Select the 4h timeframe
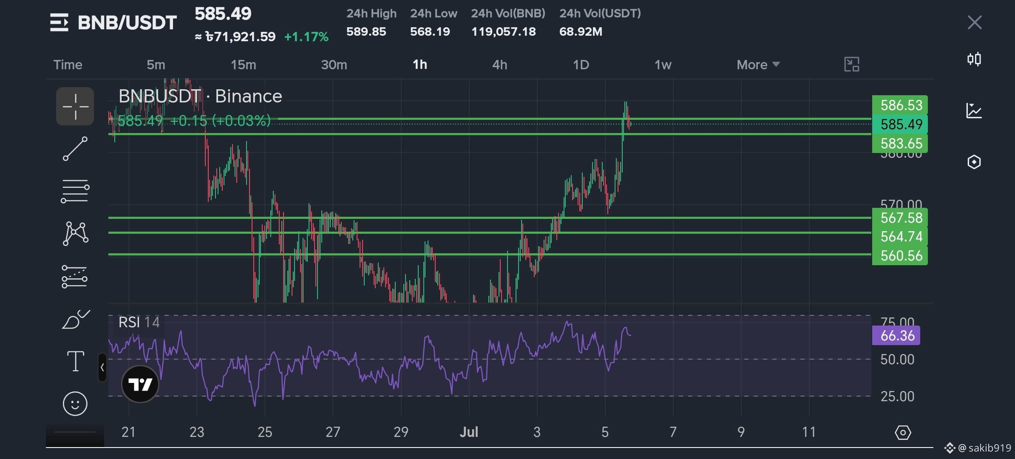This screenshot has width=1015, height=459. point(500,65)
